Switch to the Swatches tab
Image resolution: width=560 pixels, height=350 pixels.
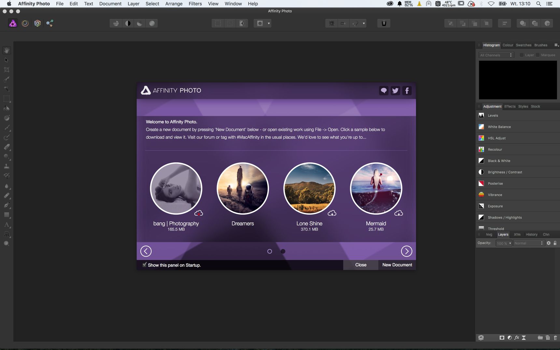tap(524, 45)
